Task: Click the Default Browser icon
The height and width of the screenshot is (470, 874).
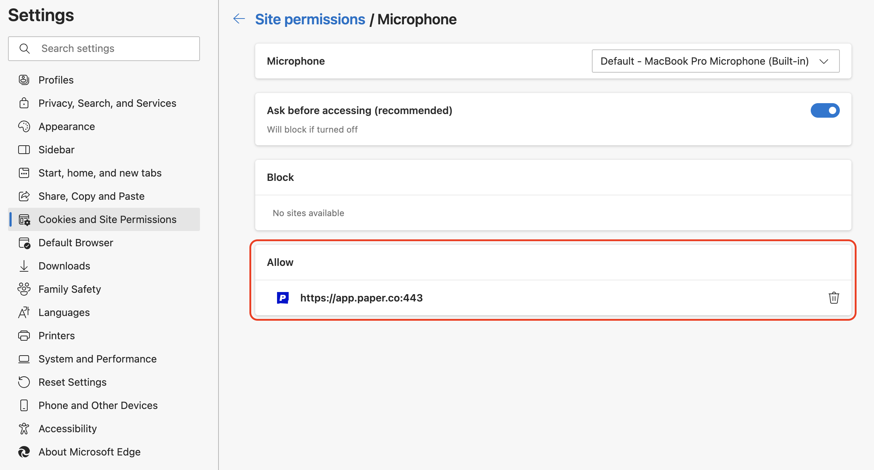Action: pos(24,242)
